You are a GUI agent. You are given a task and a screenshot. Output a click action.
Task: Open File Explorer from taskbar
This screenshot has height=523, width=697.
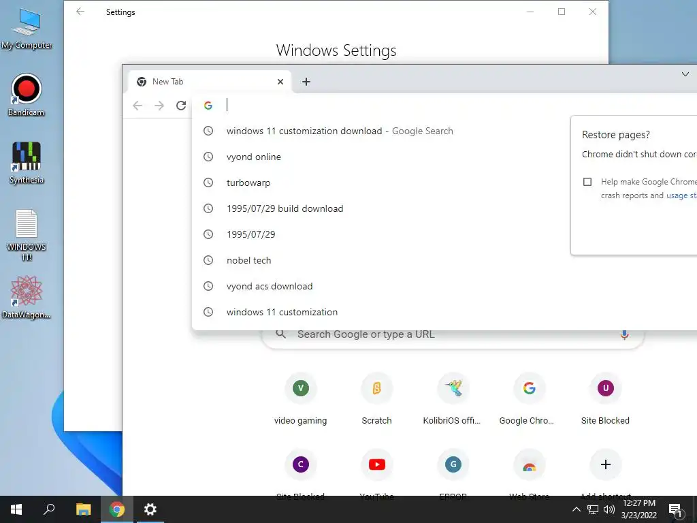coord(83,509)
